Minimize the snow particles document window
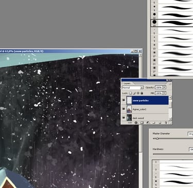The width and height of the screenshot is (193, 188). (132, 51)
